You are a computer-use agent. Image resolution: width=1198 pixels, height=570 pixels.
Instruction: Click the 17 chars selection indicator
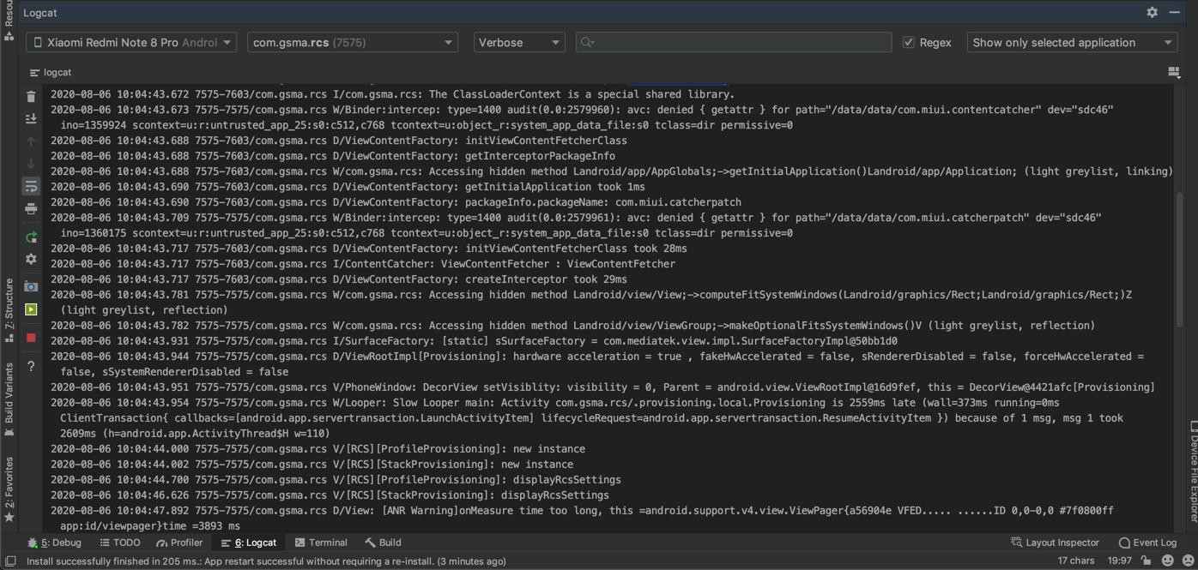tap(1075, 561)
